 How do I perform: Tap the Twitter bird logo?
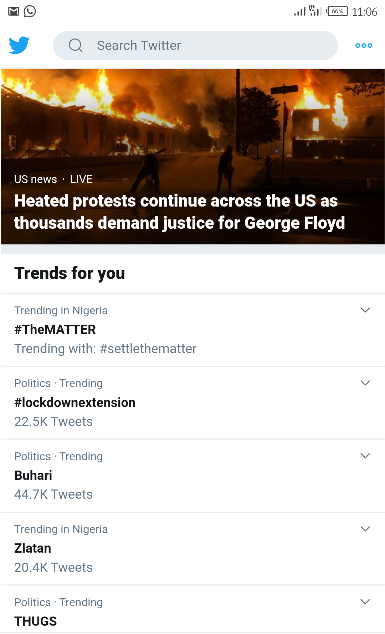click(x=19, y=45)
